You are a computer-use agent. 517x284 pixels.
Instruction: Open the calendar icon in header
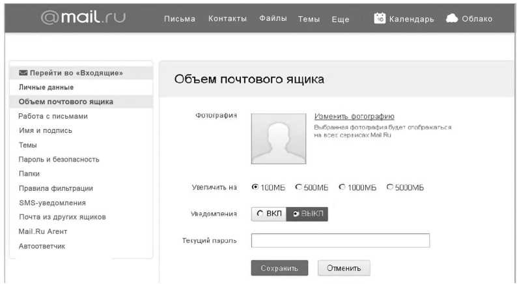(x=380, y=18)
